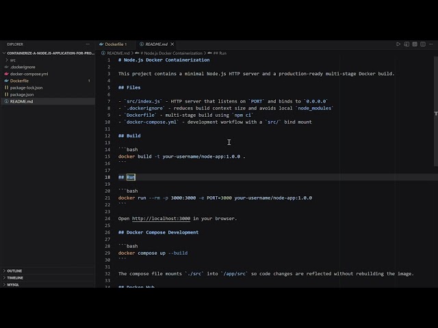Click the README.md tab's info icon
The image size is (438, 328).
pos(142,44)
